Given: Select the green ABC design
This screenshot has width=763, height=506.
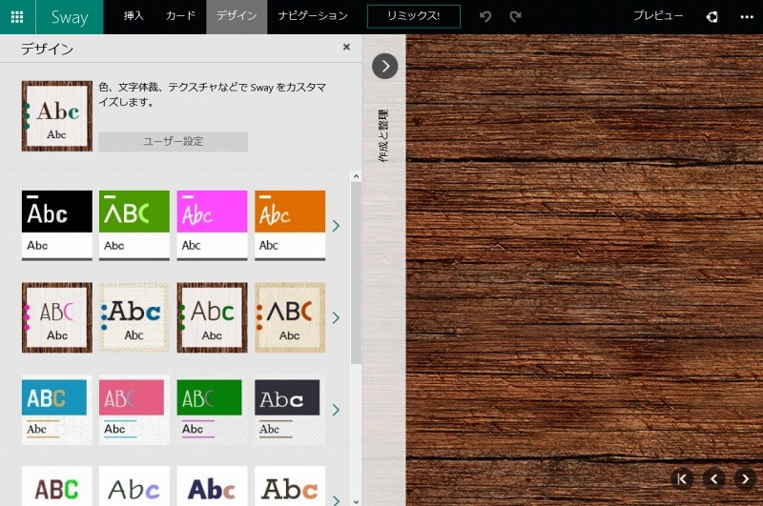Looking at the screenshot, I should click(x=134, y=226).
